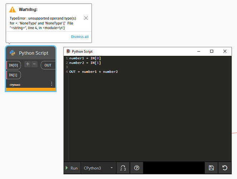Click the Dismiss all link
The image size is (237, 179).
pos(80,37)
